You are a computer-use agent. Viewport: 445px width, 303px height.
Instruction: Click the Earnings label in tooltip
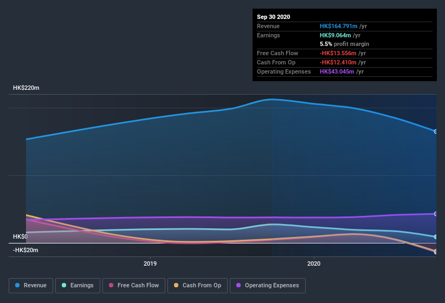(268, 35)
